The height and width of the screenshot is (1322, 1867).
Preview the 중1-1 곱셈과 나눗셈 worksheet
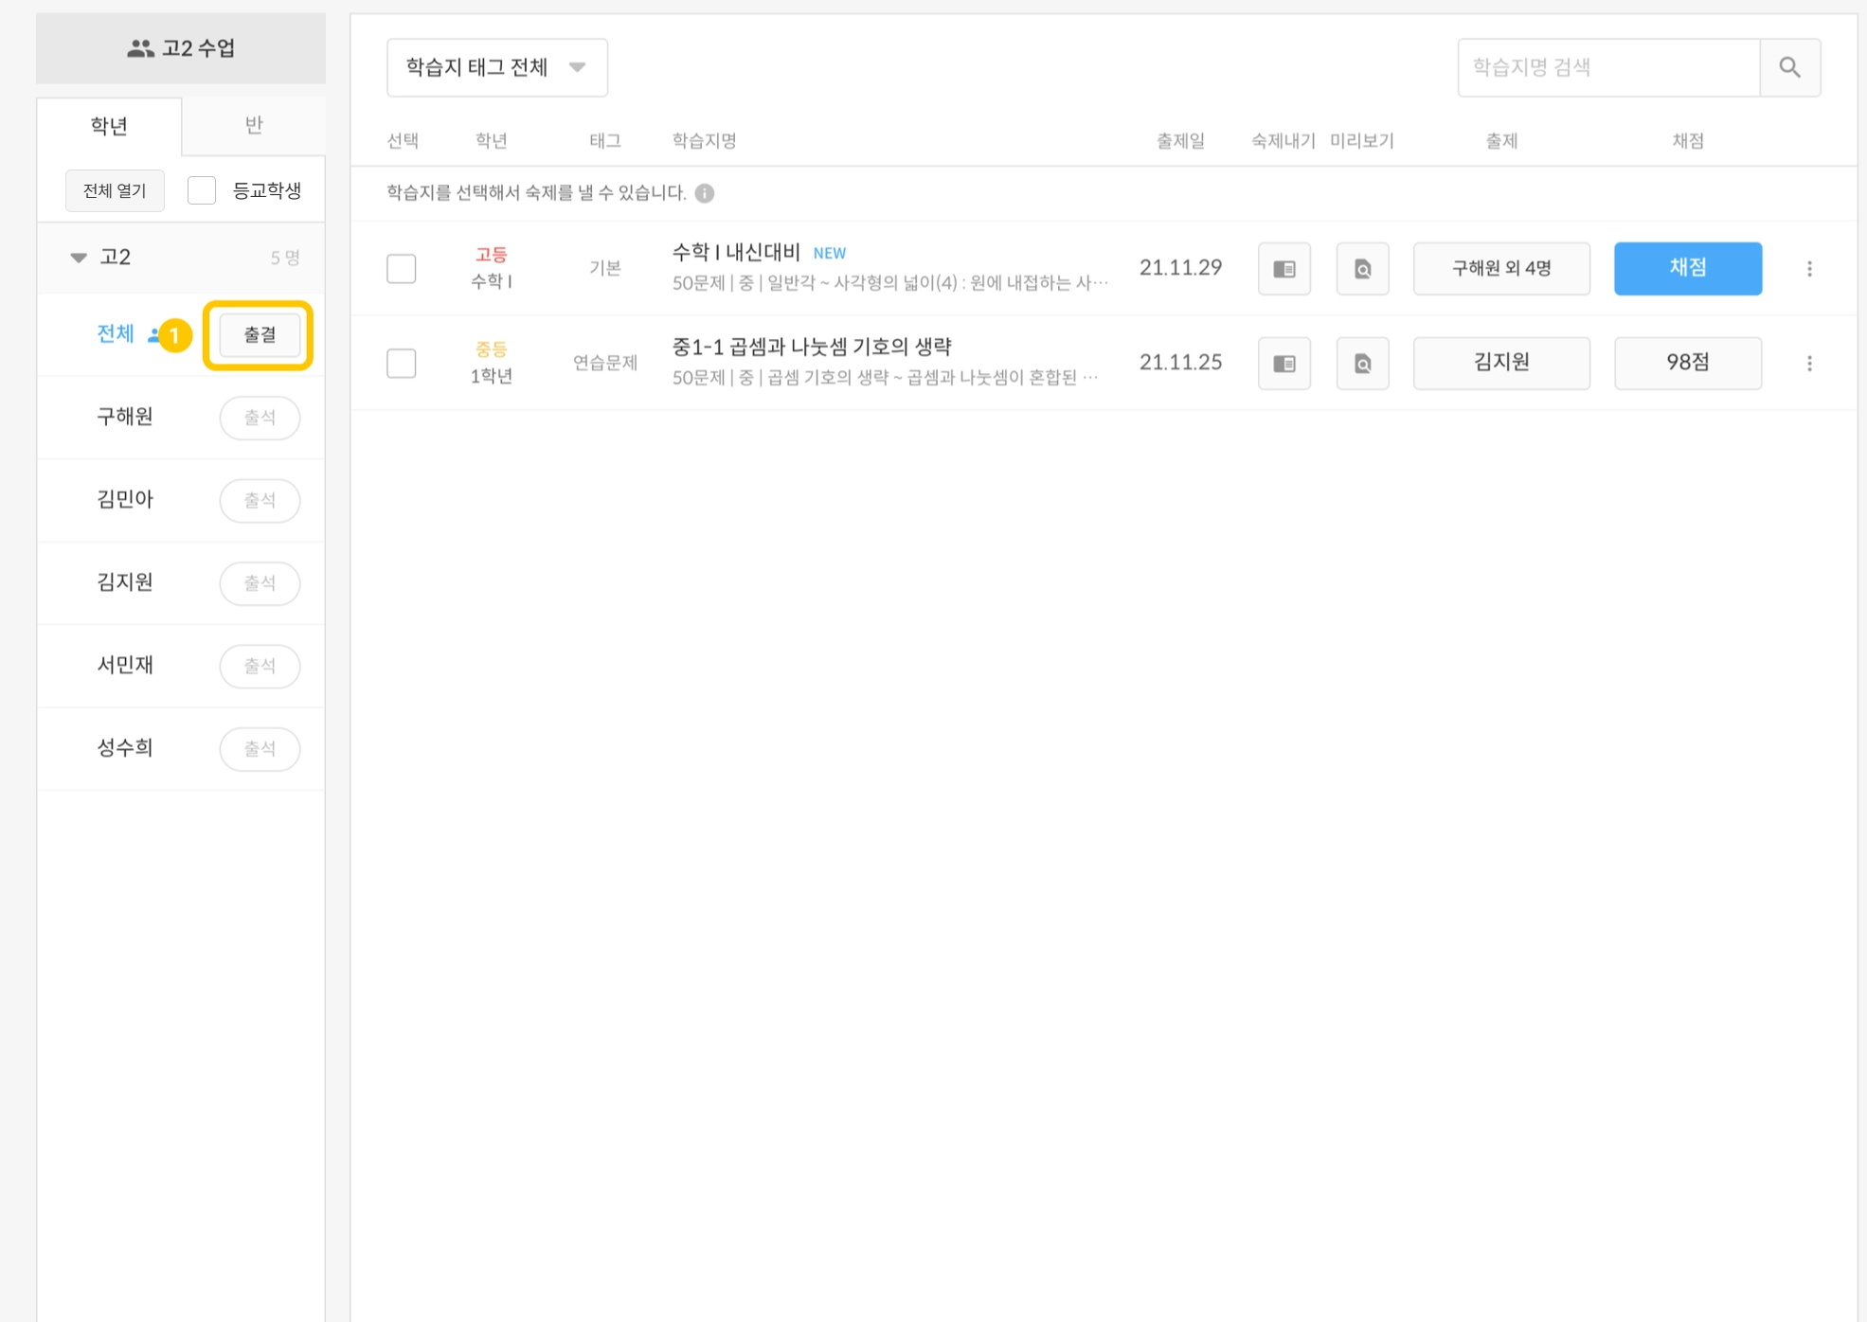point(1362,364)
